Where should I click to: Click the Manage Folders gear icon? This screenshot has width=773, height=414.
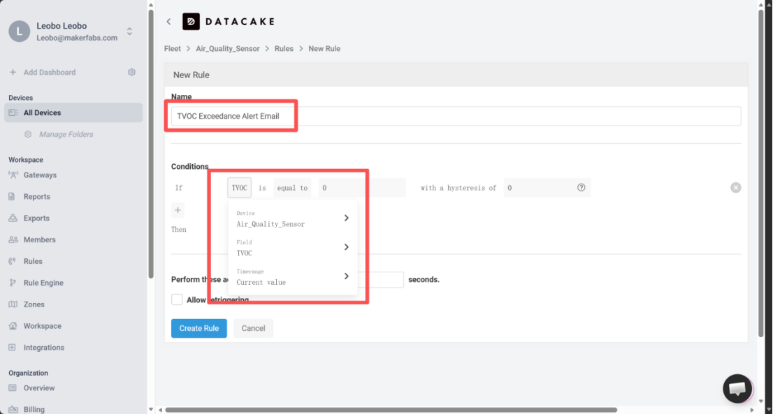(x=28, y=134)
